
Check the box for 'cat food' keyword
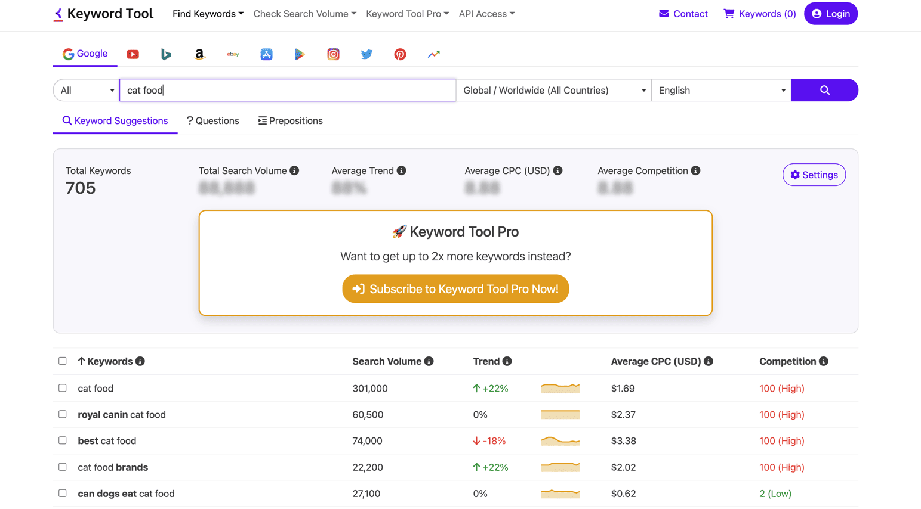coord(63,387)
